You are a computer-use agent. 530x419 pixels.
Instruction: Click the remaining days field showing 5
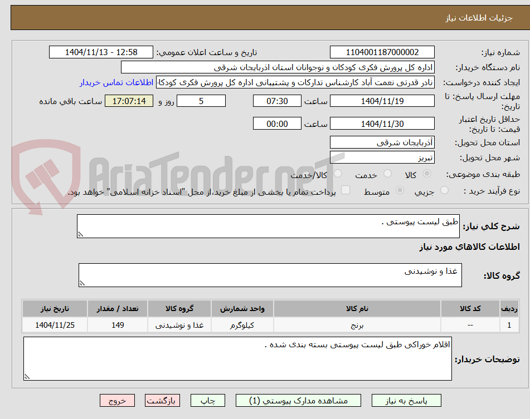point(201,101)
